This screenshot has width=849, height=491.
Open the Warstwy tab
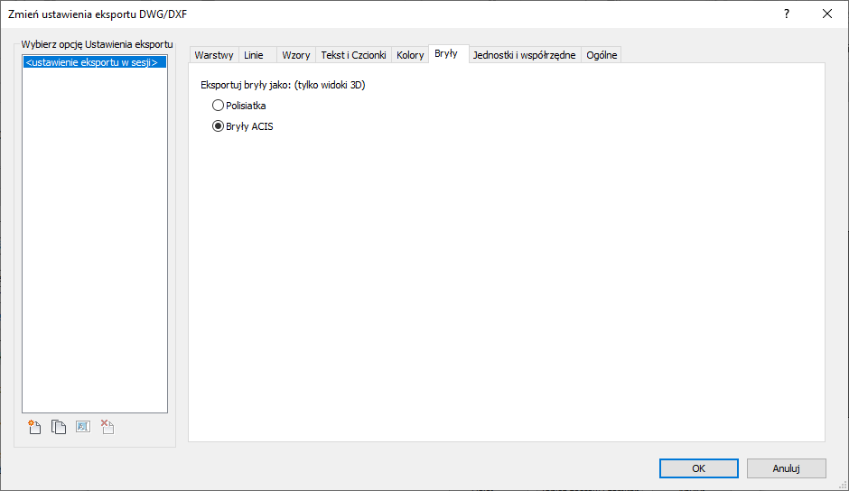point(214,55)
